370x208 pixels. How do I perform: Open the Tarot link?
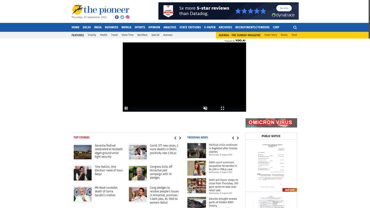pos(294,35)
